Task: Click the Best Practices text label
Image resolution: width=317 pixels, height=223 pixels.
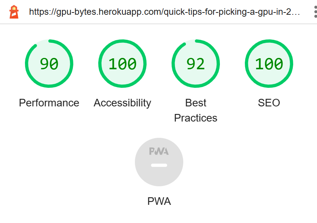Action: 196,111
